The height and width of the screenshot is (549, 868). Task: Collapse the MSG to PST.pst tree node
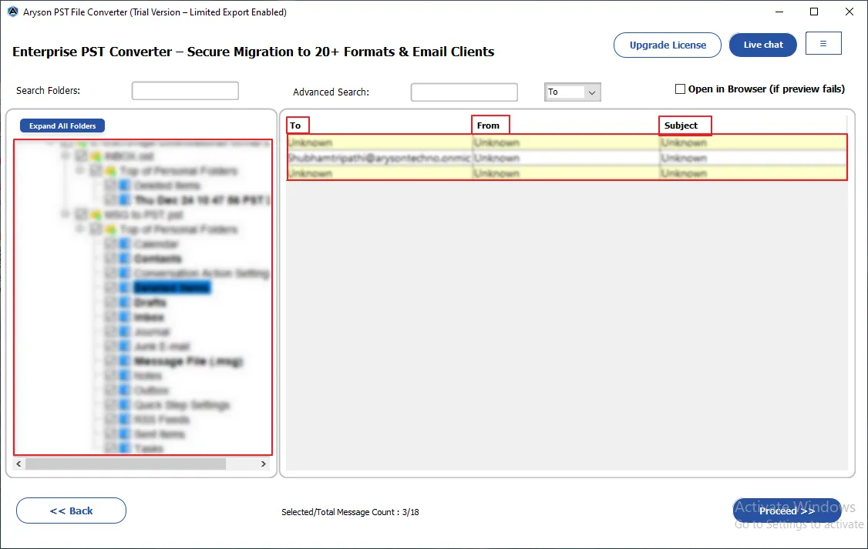(66, 215)
